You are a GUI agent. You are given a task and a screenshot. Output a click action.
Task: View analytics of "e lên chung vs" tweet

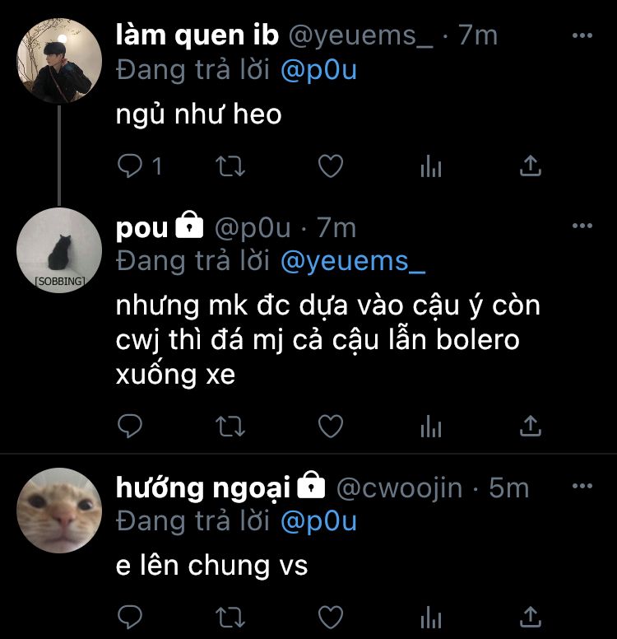coord(431,618)
